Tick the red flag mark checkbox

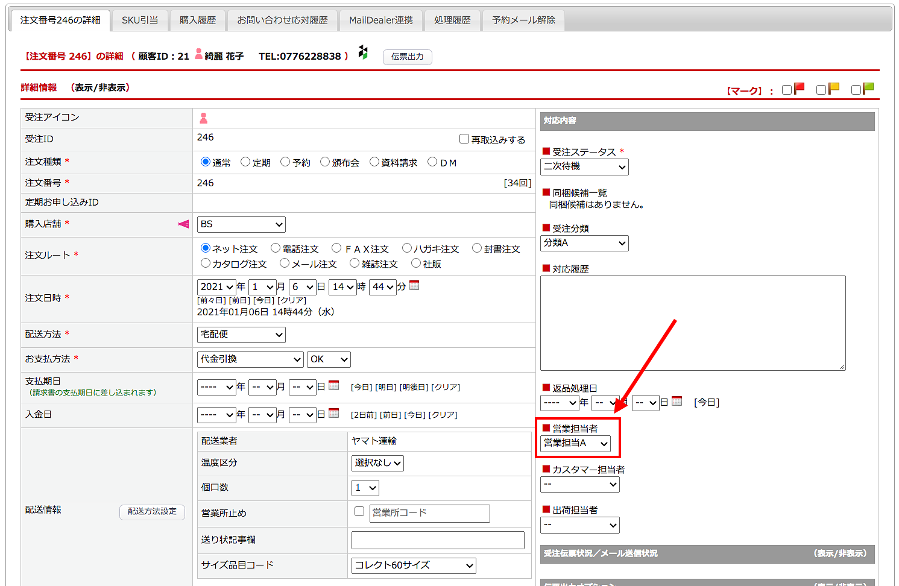(x=787, y=90)
